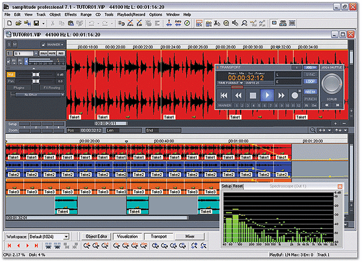The height and width of the screenshot is (262, 362).
Task: Open the TIME FORMAT dropdown in Transport
Action: [230, 83]
